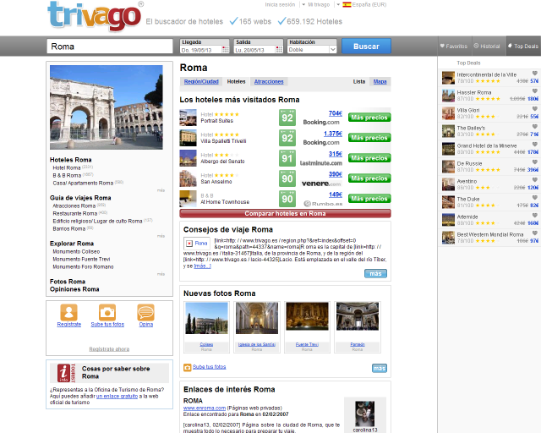Click the Opina speech bubble icon
The width and height of the screenshot is (541, 433).
point(145,313)
